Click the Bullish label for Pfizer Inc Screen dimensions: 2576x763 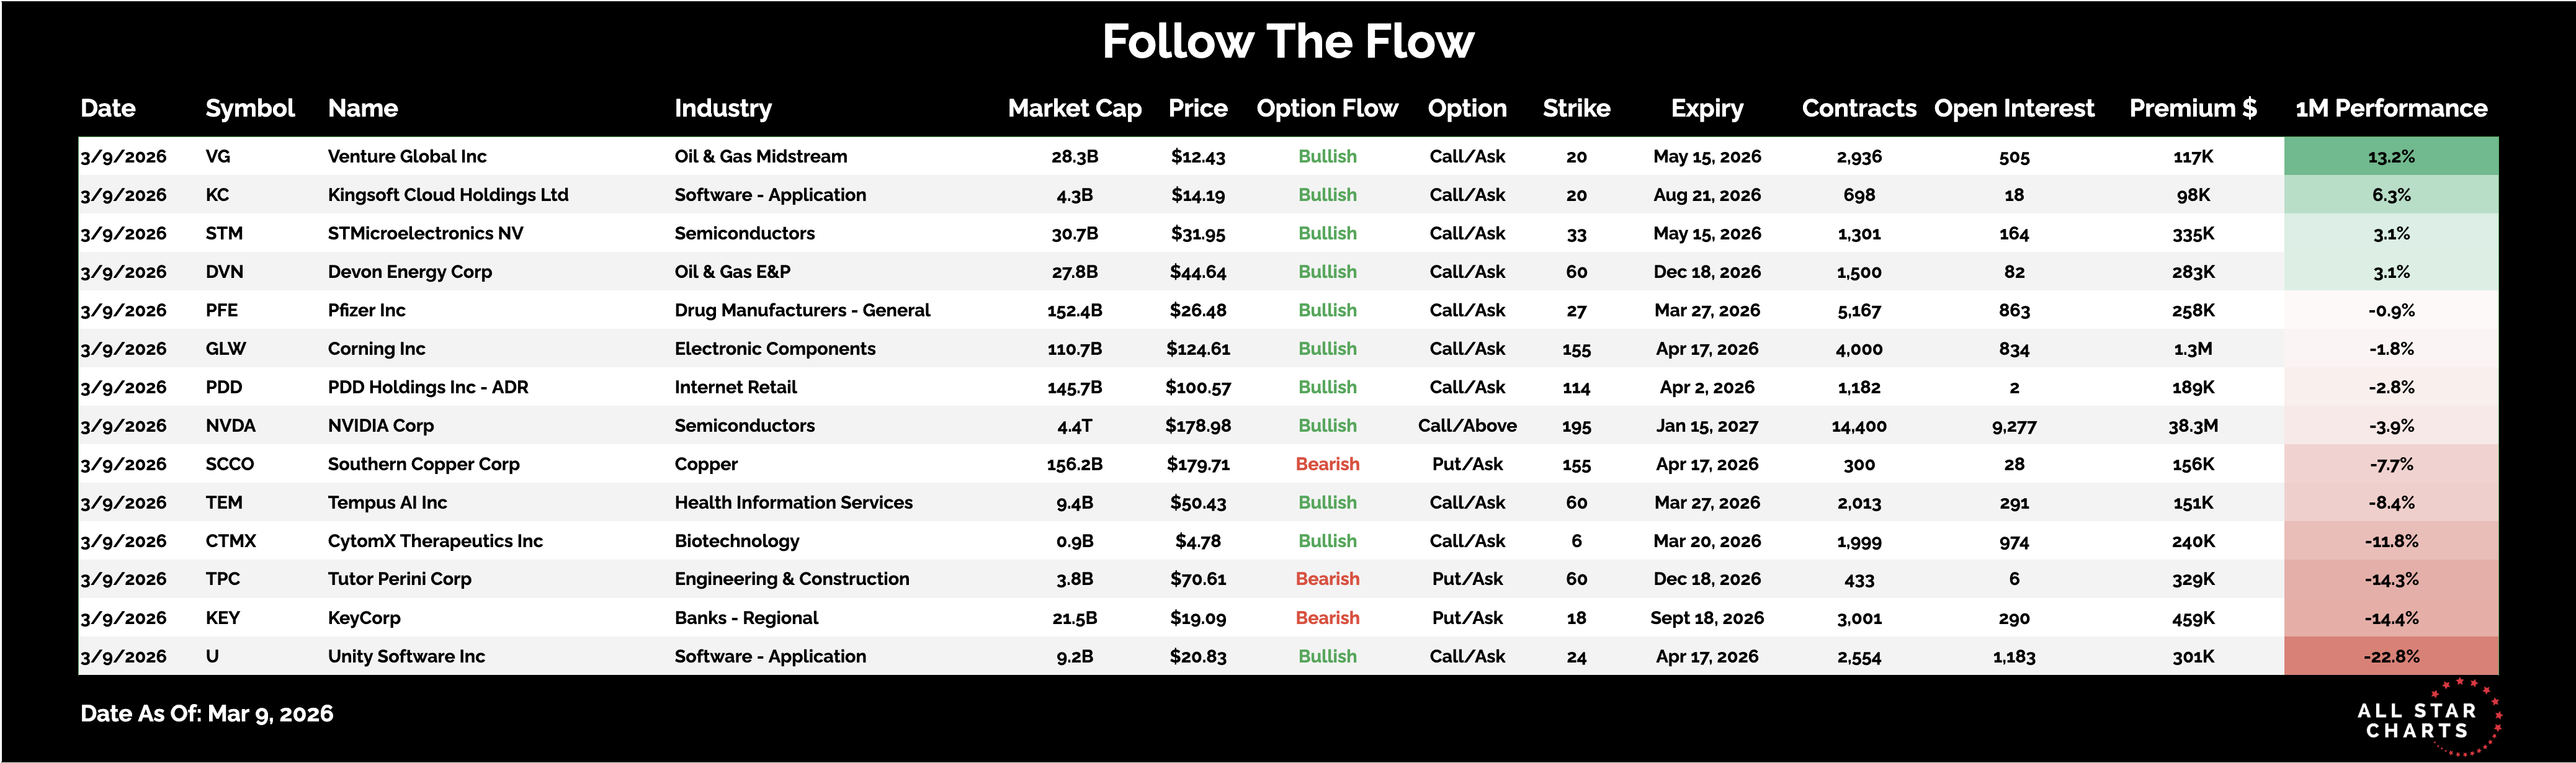pyautogui.click(x=1327, y=310)
